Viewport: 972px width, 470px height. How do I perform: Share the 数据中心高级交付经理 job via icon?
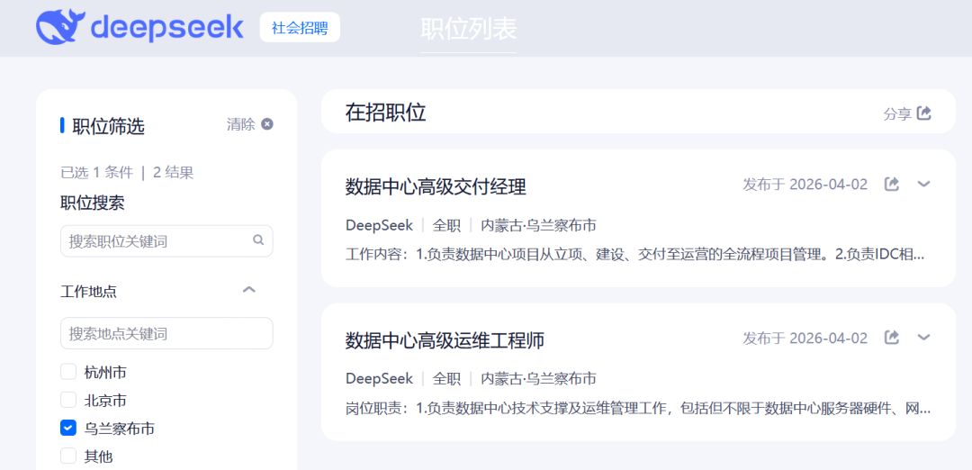(x=892, y=185)
